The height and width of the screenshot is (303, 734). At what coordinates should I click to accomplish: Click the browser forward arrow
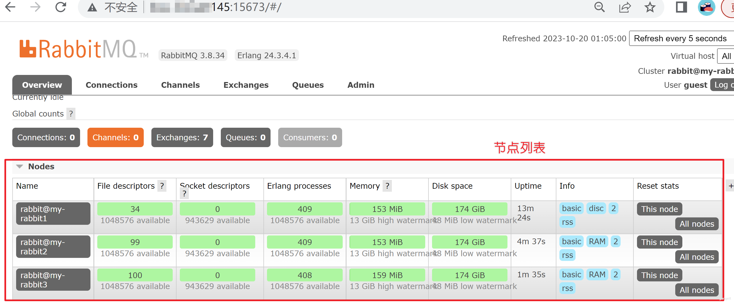tap(35, 7)
